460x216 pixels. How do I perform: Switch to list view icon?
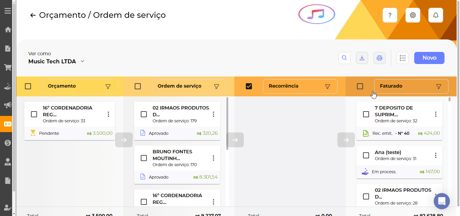point(402,58)
